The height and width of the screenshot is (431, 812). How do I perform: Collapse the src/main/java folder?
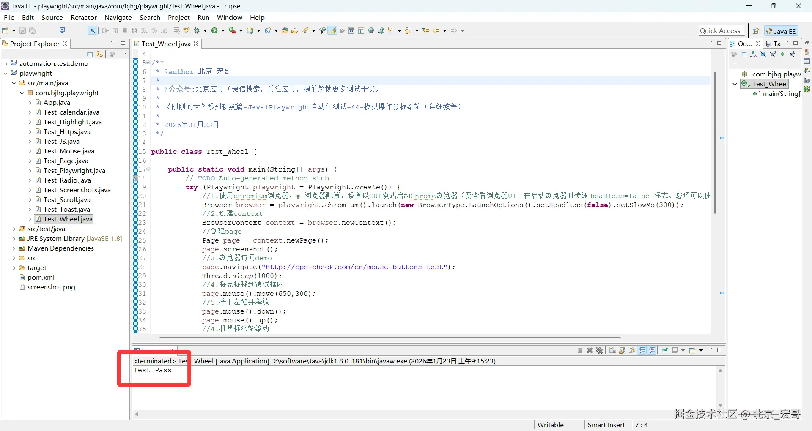[x=14, y=83]
